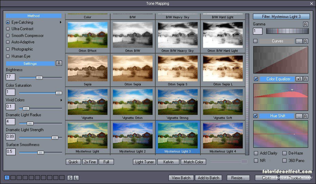Reset Settings with the R button
Image resolution: width=316 pixels, height=184 pixels.
(59, 63)
